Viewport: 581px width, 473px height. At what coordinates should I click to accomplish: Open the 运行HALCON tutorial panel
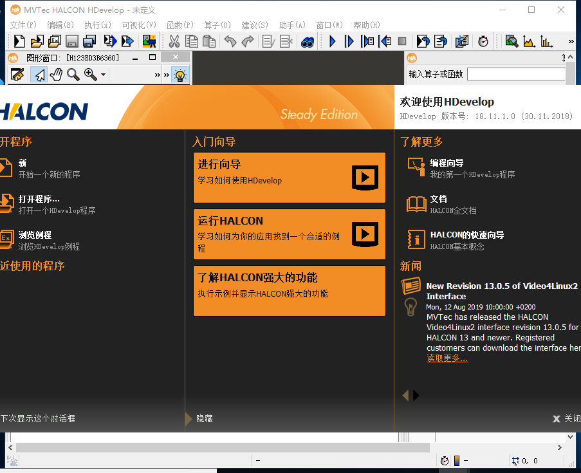[289, 234]
